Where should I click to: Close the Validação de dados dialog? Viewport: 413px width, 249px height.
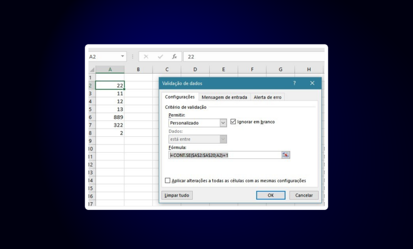(312, 83)
